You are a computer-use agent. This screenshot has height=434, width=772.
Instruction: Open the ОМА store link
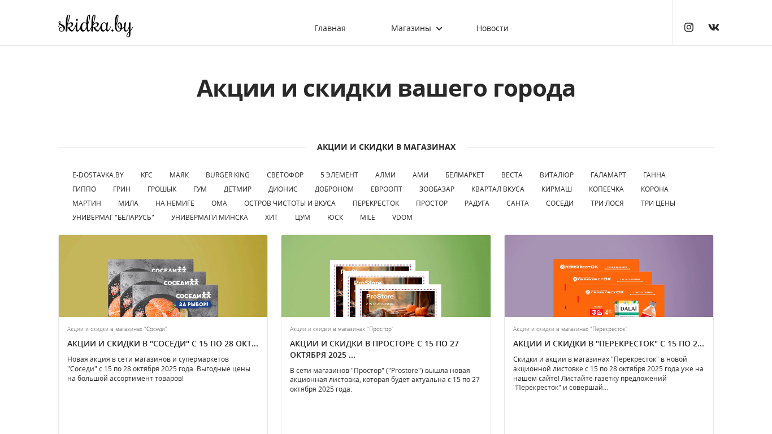click(x=219, y=203)
